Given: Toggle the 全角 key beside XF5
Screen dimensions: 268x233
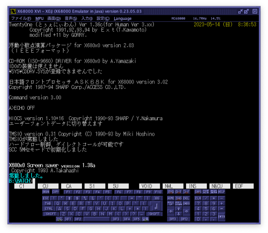Looking at the screenshot, I should click(145, 219).
